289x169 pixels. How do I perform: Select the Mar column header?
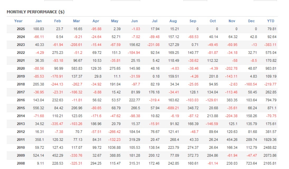coord(77,21)
